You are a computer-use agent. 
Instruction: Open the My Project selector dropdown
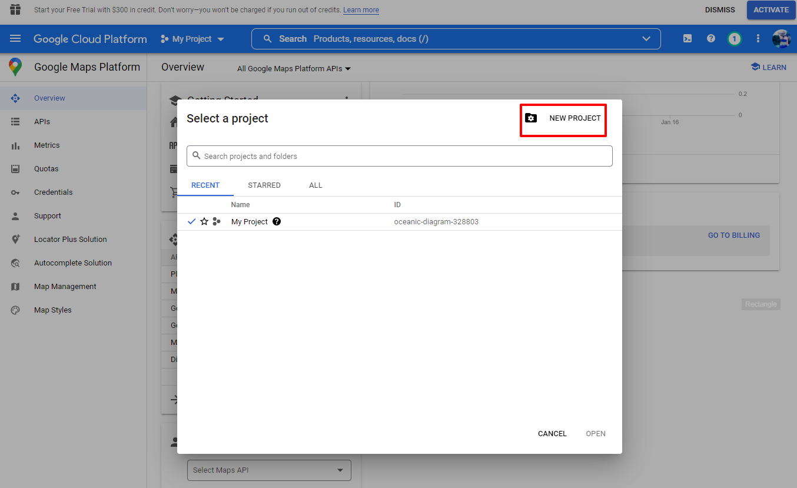coord(192,39)
